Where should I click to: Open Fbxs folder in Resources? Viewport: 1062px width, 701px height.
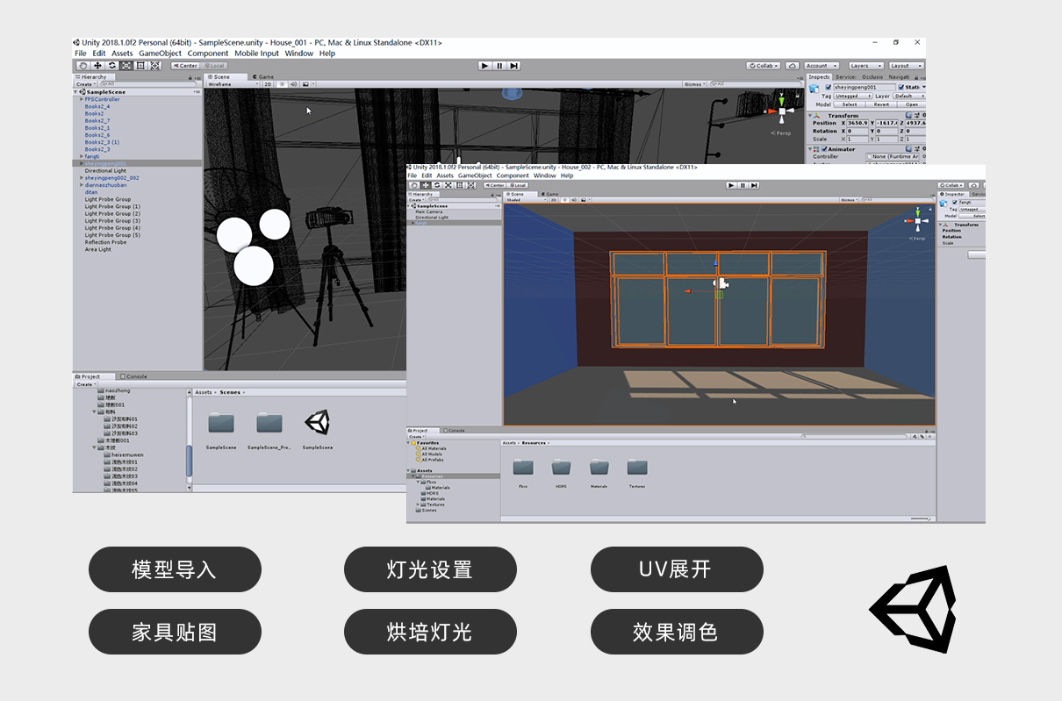(x=523, y=467)
